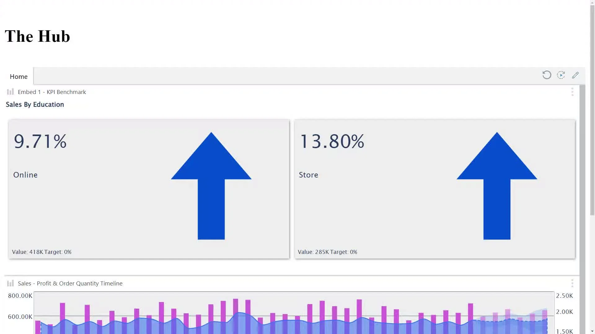Click chart icon beside Embed 1 title

click(x=10, y=92)
